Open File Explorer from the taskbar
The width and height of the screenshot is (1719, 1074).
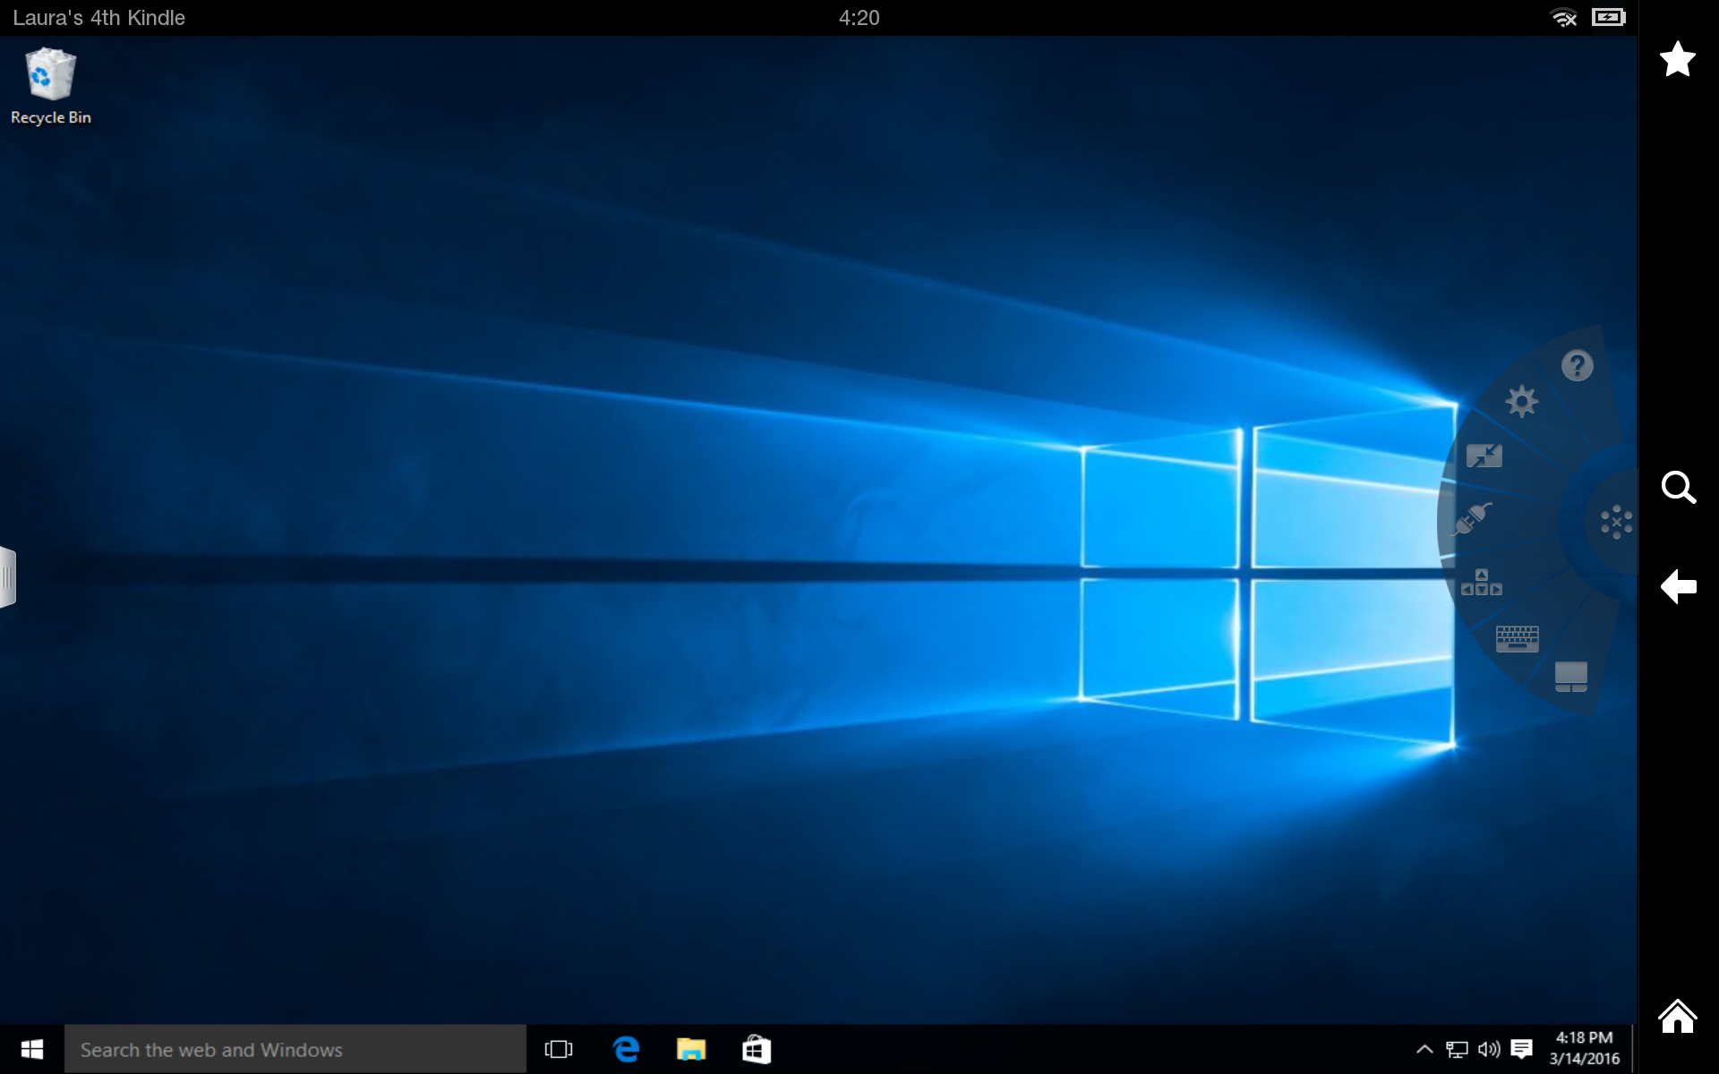pyautogui.click(x=691, y=1049)
